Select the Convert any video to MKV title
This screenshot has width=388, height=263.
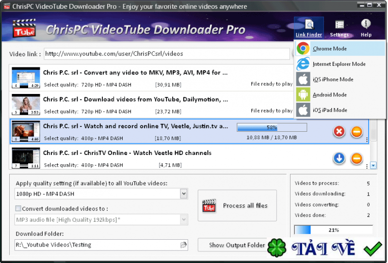coord(135,73)
